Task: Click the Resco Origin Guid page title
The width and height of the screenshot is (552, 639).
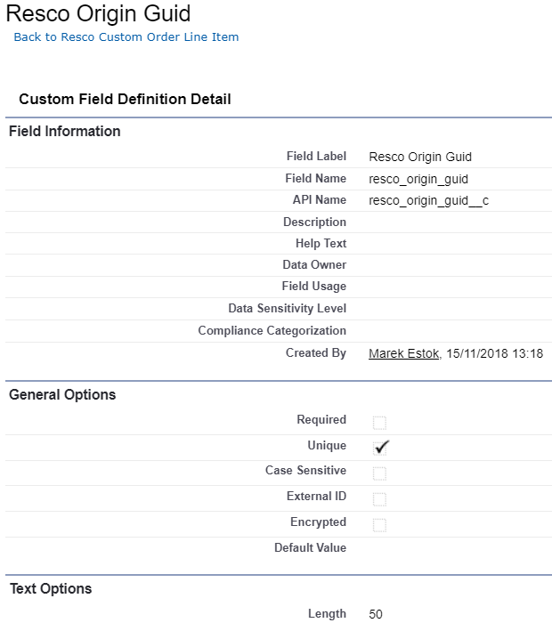Action: click(x=98, y=13)
